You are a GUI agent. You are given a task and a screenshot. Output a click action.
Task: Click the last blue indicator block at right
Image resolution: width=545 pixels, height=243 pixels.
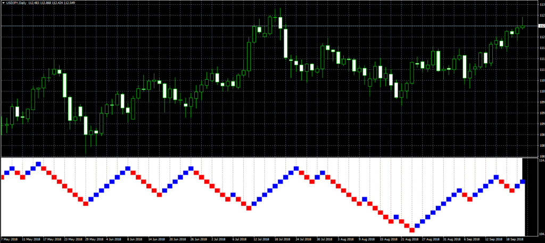522,182
